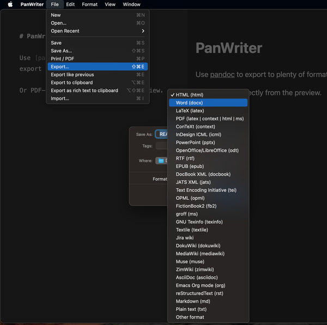
Task: Select Plain text (txt) format
Action: pyautogui.click(x=208, y=309)
